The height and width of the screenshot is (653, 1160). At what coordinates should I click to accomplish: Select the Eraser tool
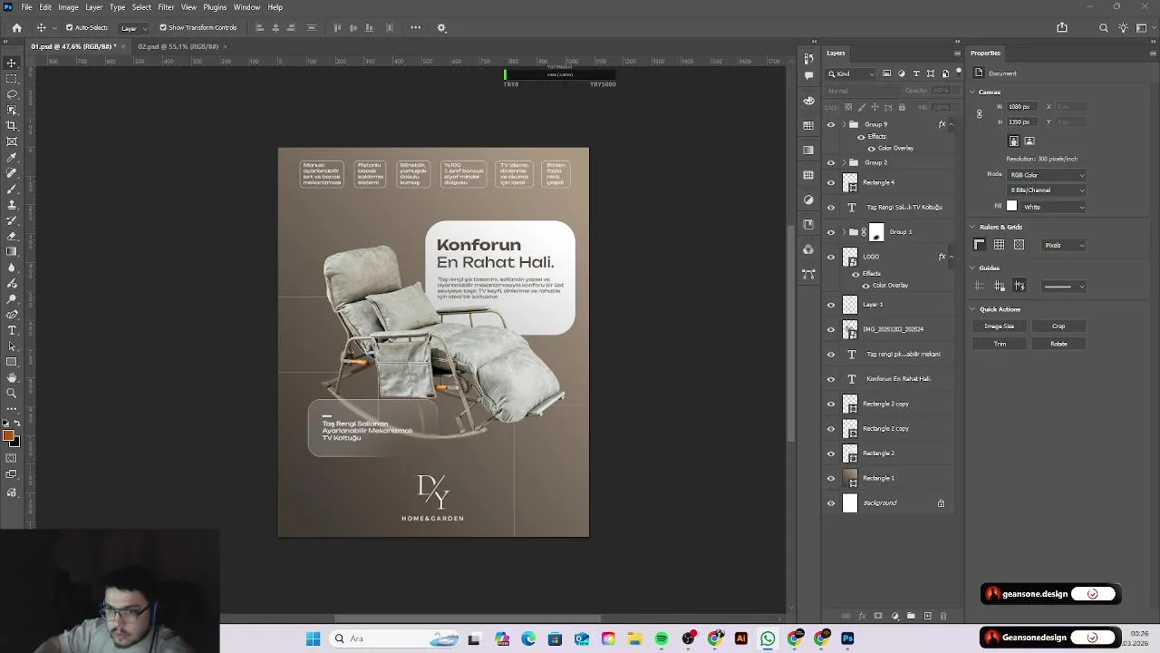point(12,236)
